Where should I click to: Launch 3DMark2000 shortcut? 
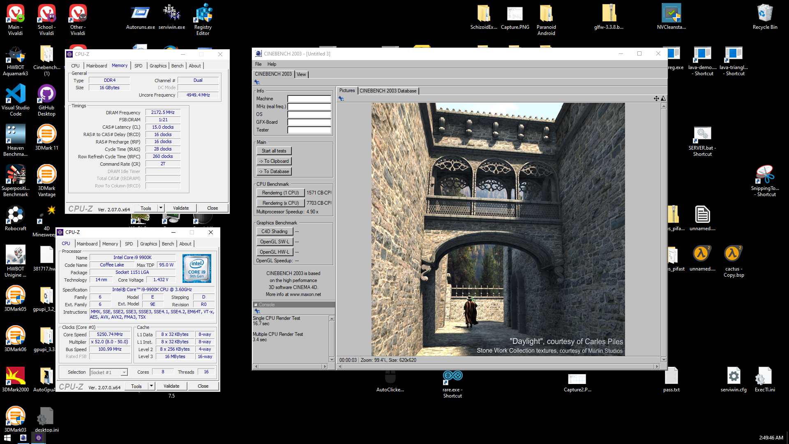(x=16, y=379)
